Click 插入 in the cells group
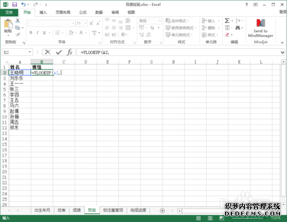This screenshot has width=287, height=222. click(x=209, y=21)
